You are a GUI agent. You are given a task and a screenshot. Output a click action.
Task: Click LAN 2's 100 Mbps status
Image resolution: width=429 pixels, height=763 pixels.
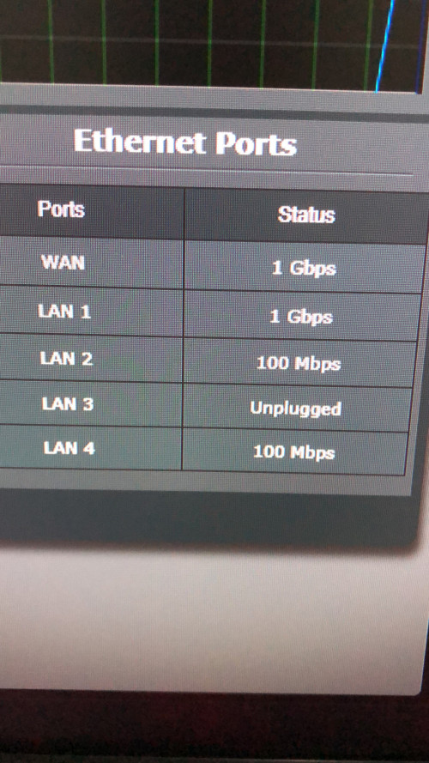coord(299,363)
